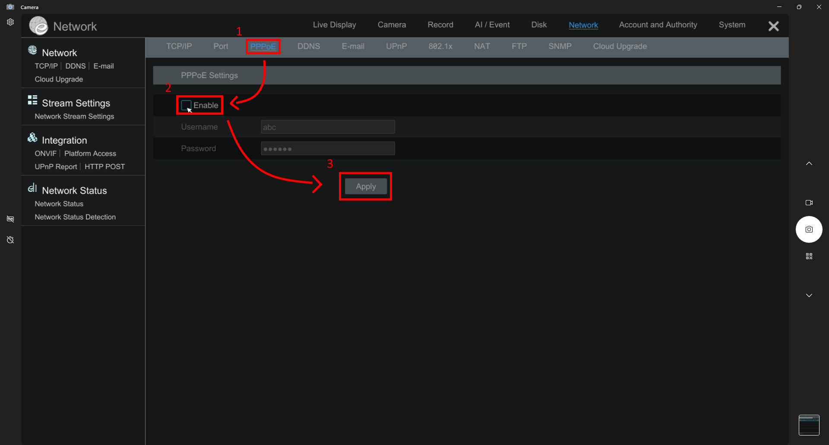
Task: Open the 802.1x tab
Action: (440, 47)
